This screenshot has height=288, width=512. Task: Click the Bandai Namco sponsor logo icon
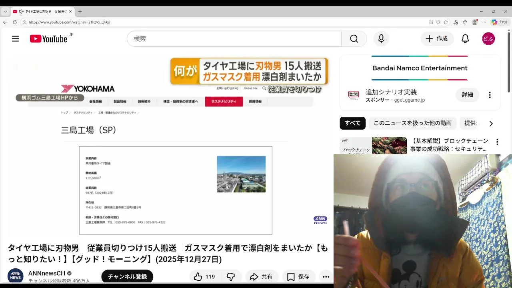pos(354,95)
